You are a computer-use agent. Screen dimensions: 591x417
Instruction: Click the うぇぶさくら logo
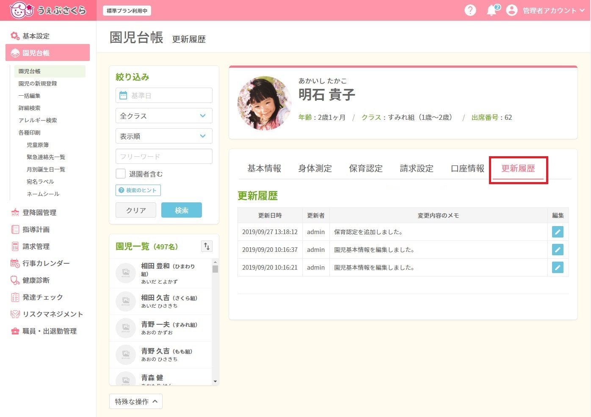point(47,10)
